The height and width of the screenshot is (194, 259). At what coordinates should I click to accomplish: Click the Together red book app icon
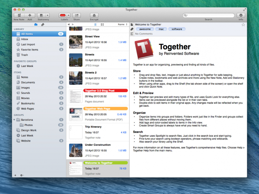point(144,49)
